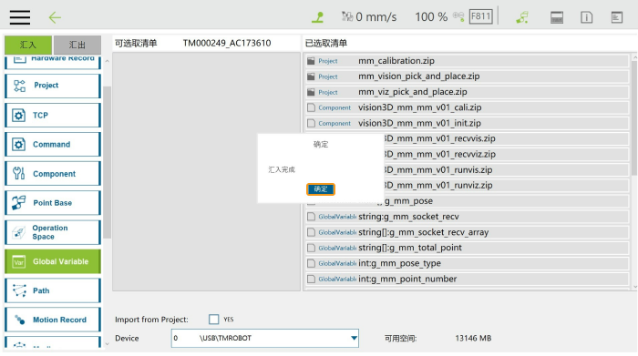Enable Import from Project YES checkbox
The width and height of the screenshot is (638, 356).
pyautogui.click(x=213, y=319)
